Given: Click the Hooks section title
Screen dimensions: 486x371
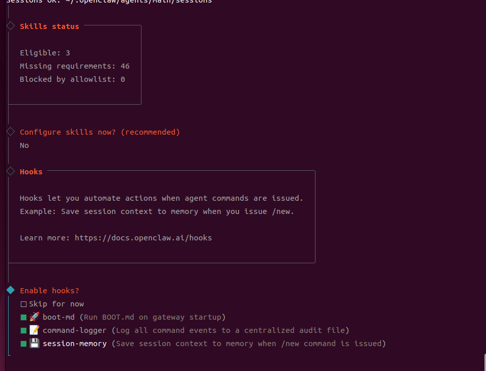Looking at the screenshot, I should pos(31,172).
